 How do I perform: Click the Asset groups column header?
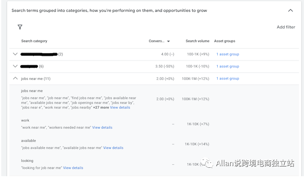tap(225, 41)
